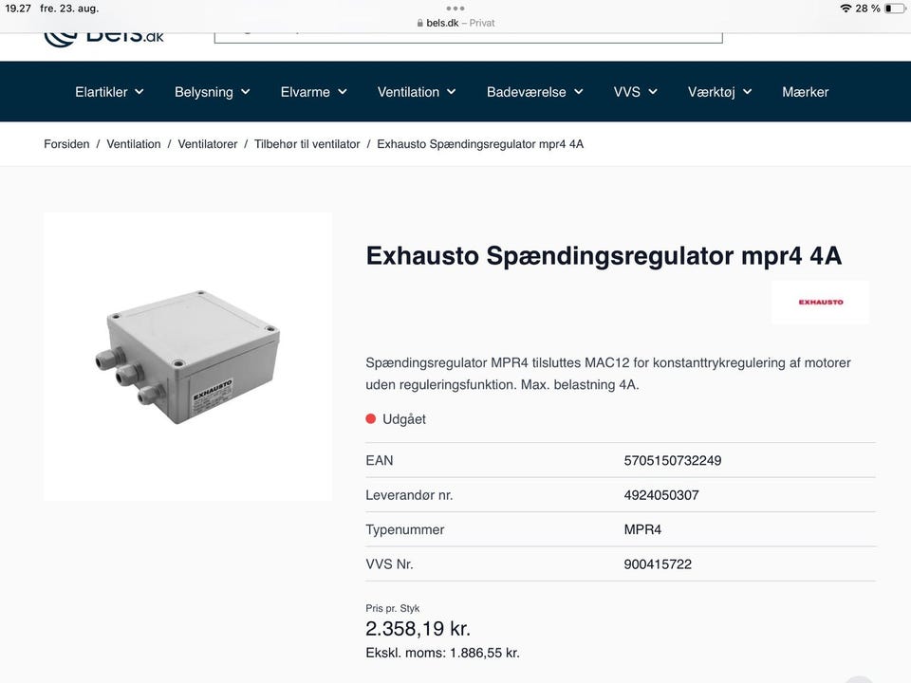Screen dimensions: 911x683
Task: Open the MPR4 product image
Action: pos(188,357)
